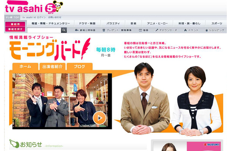Open the スポーツ menu

[216, 23]
